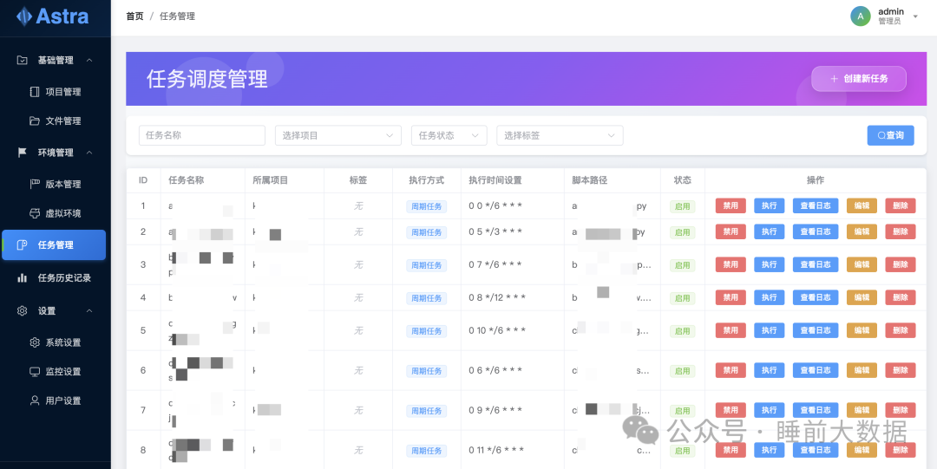
Task: View logs for task 3
Action: pos(815,264)
